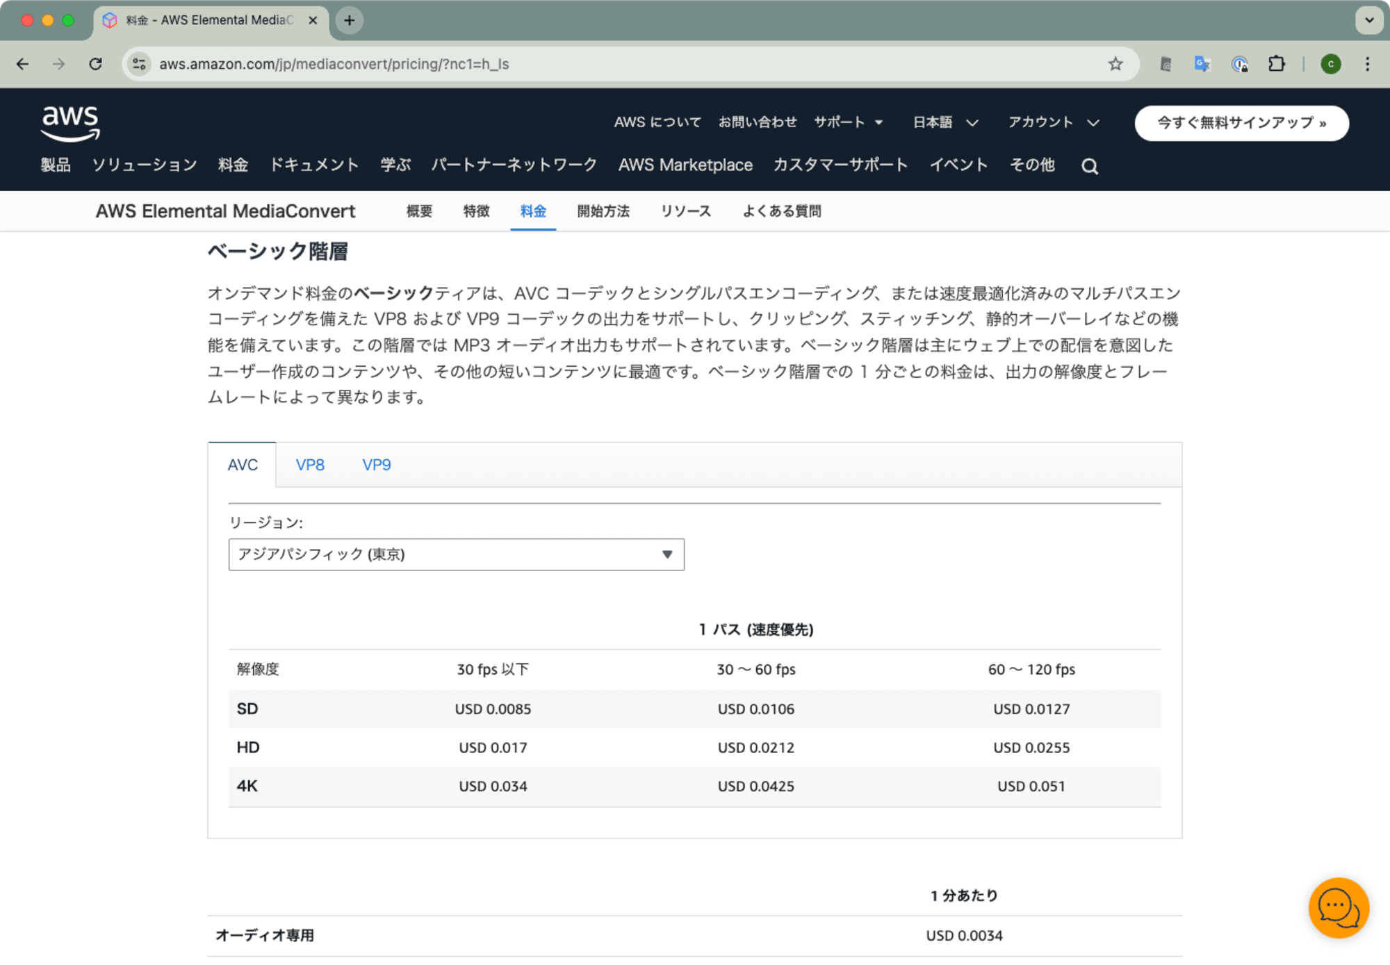Open 学ぶ navigation menu
Screen dimensions: 1390x965
pyautogui.click(x=395, y=165)
